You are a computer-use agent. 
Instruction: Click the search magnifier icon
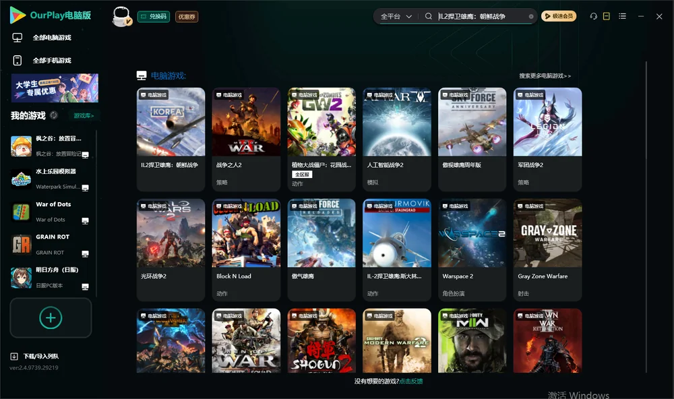pyautogui.click(x=429, y=16)
